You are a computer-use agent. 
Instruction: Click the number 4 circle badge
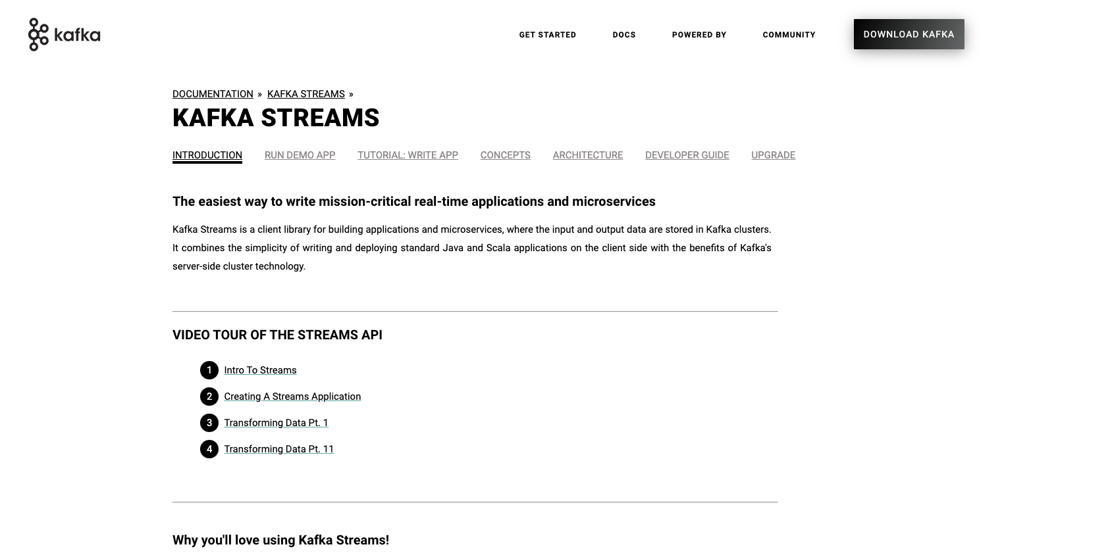pos(209,449)
